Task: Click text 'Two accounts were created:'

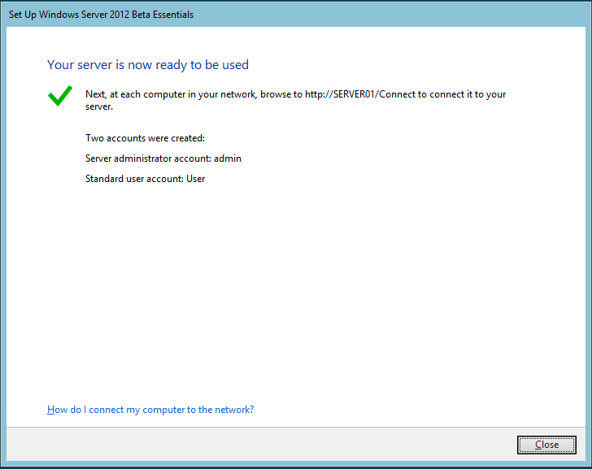Action: (145, 138)
